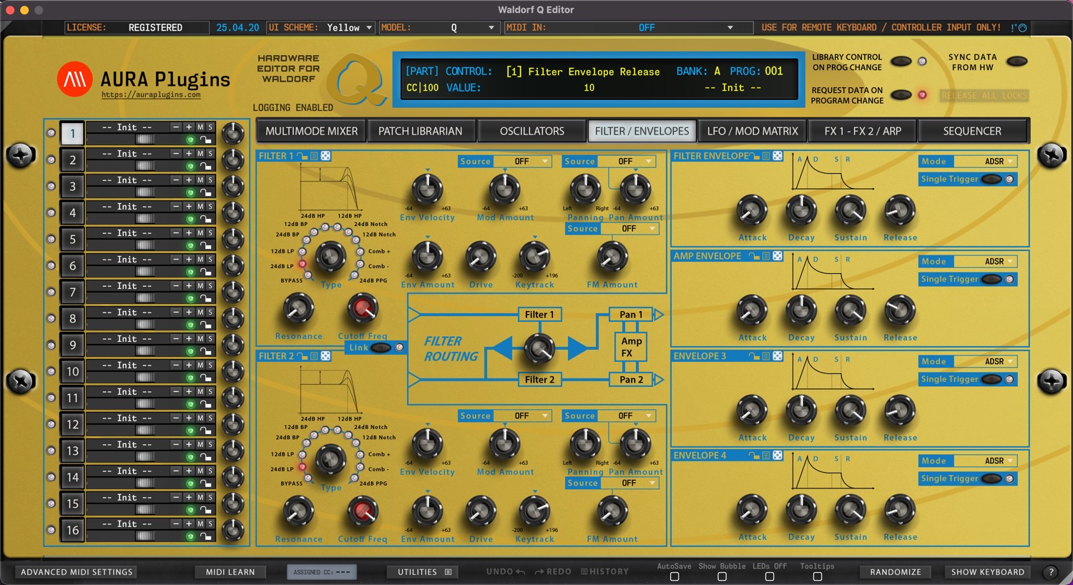The width and height of the screenshot is (1073, 585).
Task: Click the plus button on part 2
Action: click(x=189, y=153)
